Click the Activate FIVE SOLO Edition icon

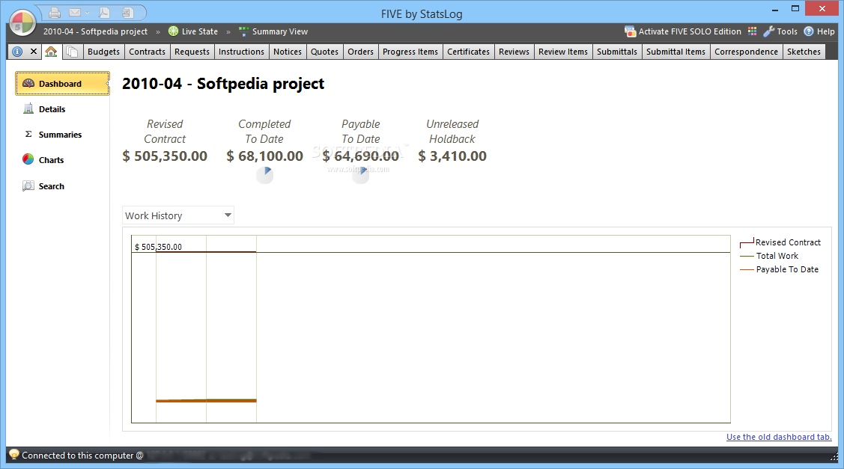click(630, 31)
